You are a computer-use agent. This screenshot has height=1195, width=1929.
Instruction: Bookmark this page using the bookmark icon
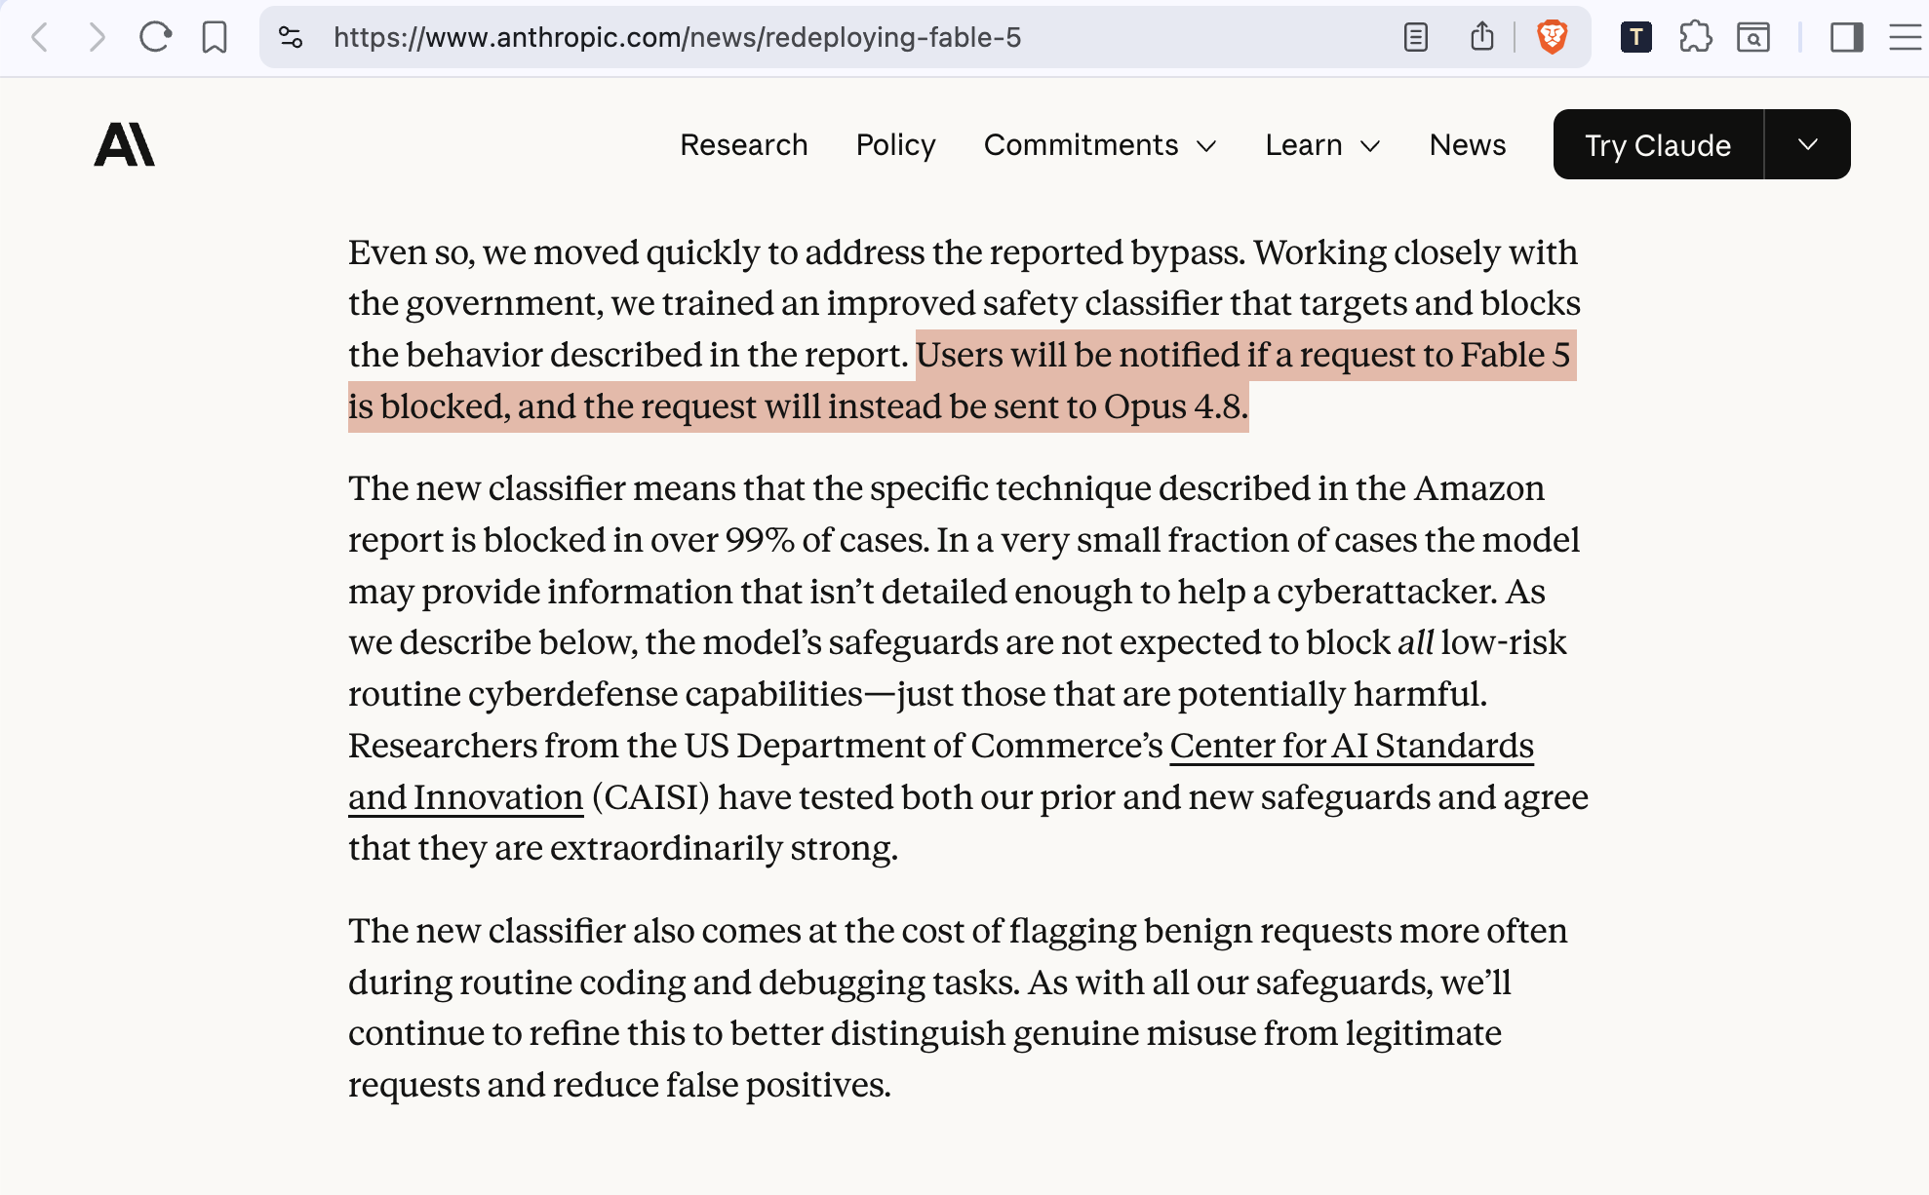[214, 38]
